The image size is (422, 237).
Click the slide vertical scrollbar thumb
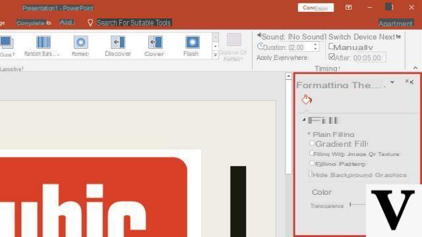288,127
